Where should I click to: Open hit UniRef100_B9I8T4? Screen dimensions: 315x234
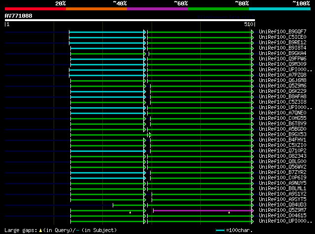click(283, 48)
